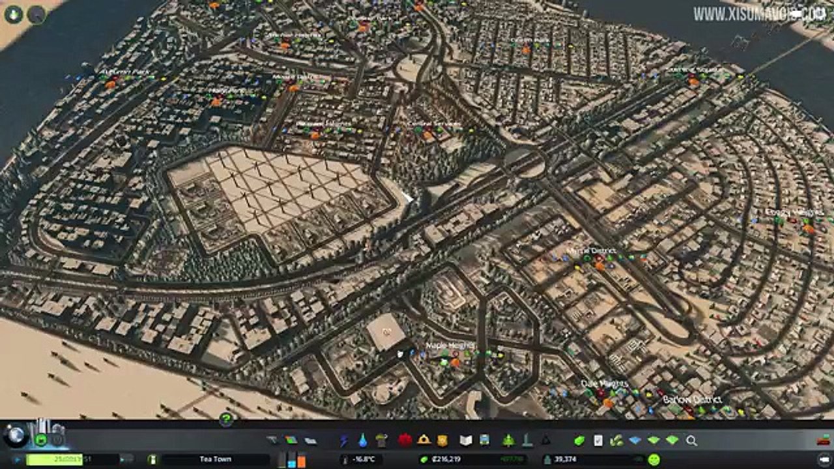Open the Zoning tool menu
834x469 pixels.
291,441
